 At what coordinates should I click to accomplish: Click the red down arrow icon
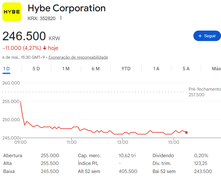(45, 48)
